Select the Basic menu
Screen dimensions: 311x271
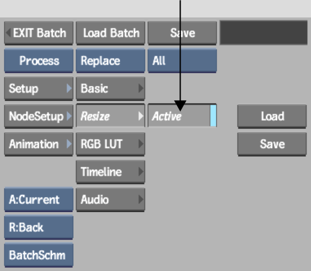click(110, 88)
